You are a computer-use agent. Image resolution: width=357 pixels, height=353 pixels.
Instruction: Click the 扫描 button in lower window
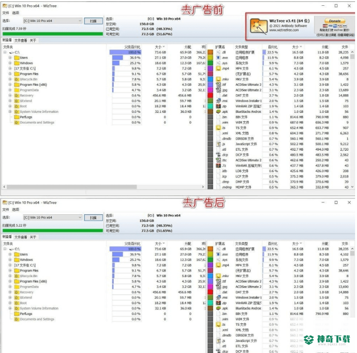pos(93,218)
